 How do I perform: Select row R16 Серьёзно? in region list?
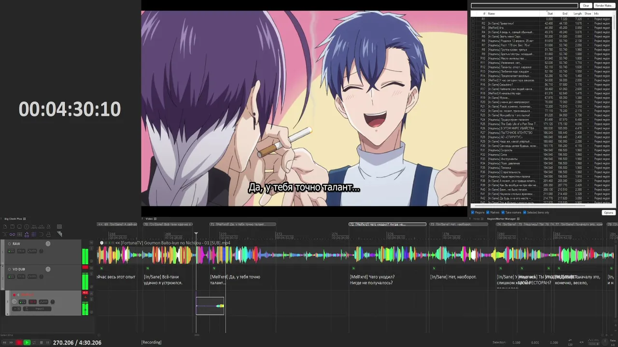click(x=541, y=84)
